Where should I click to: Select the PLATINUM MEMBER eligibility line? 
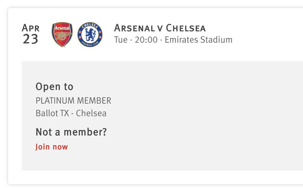73,101
